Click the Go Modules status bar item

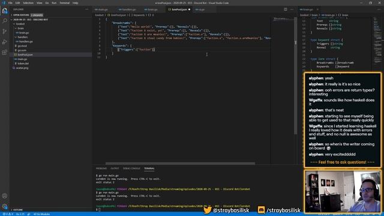point(41,214)
